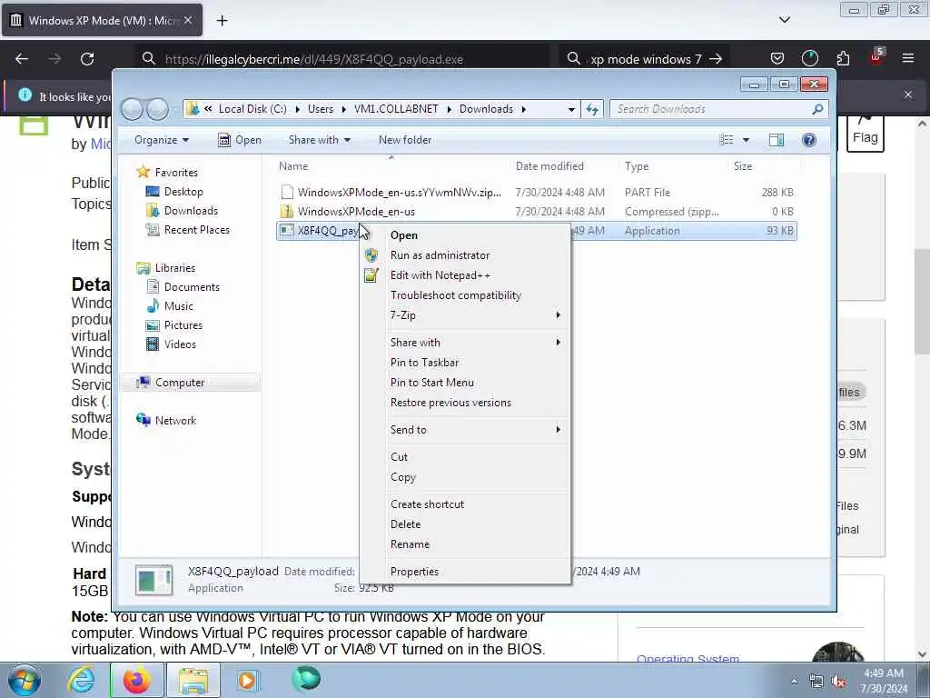This screenshot has height=698, width=930.
Task: Open Firefox extensions puzzle icon
Action: [843, 59]
